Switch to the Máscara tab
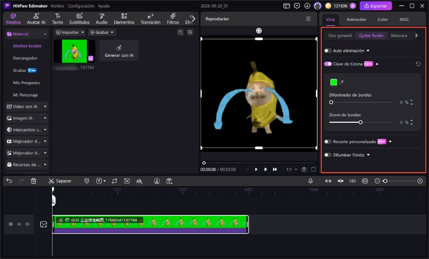Screen dimensions: 429x259 pos(399,35)
